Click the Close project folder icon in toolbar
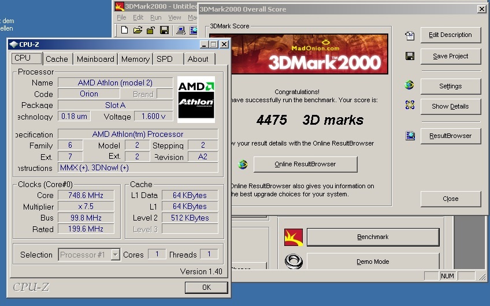The height and width of the screenshot is (306, 490). [151, 30]
